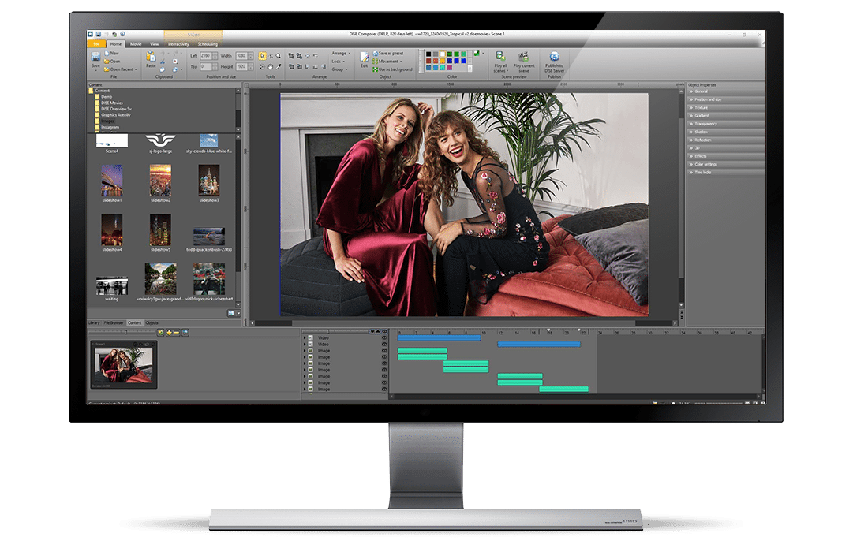Select the Save as preset icon
Image resolution: width=853 pixels, height=548 pixels.
tap(390, 54)
